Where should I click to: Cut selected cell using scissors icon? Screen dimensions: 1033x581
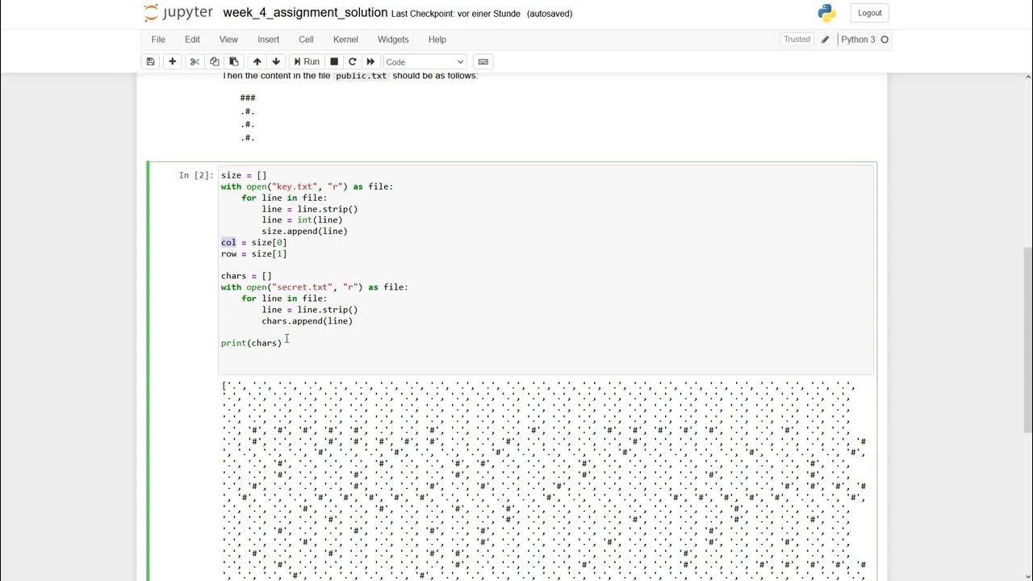(194, 61)
